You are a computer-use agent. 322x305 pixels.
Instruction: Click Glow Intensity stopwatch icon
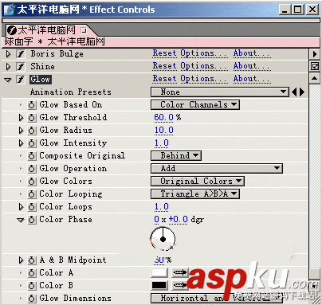point(32,143)
